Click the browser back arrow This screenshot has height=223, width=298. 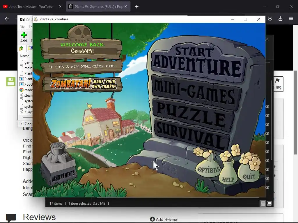click(x=7, y=19)
